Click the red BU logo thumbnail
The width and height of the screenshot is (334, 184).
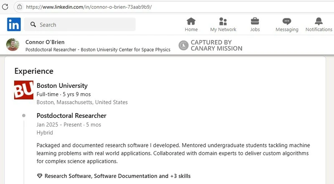pos(23,90)
